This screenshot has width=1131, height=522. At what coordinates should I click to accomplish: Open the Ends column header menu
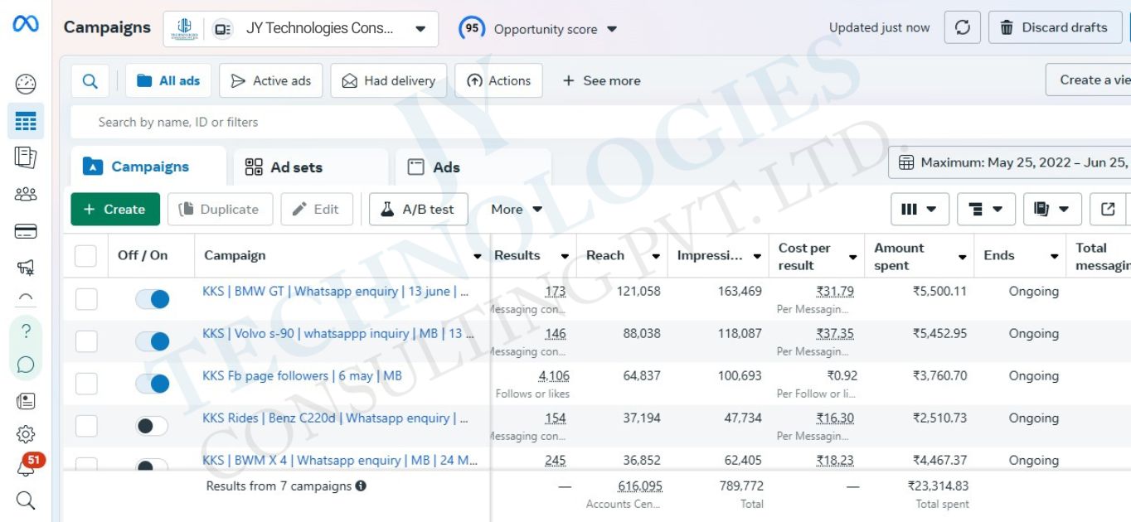pyautogui.click(x=1055, y=256)
